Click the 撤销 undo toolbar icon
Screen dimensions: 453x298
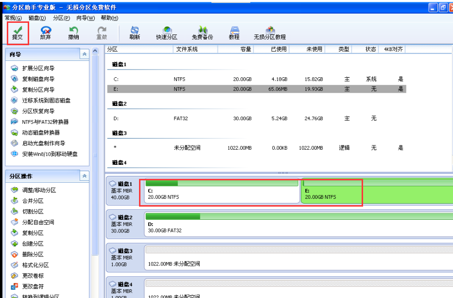click(x=73, y=33)
